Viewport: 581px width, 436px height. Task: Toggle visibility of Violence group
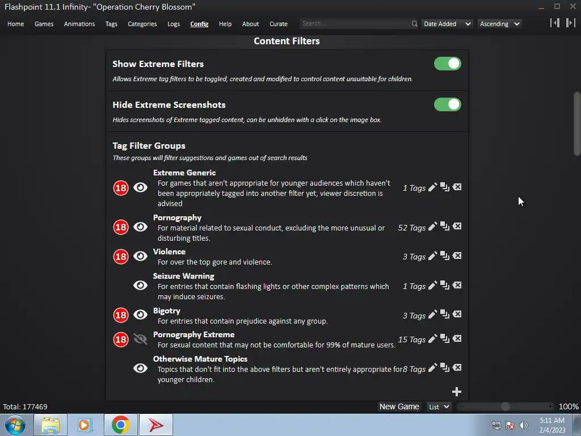[141, 256]
